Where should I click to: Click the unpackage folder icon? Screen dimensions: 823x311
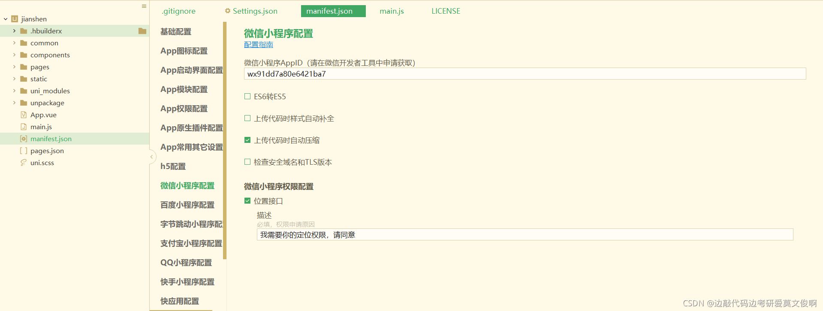(x=24, y=103)
